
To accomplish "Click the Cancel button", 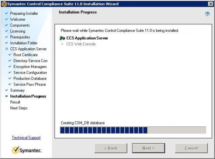I will pos(191,148).
